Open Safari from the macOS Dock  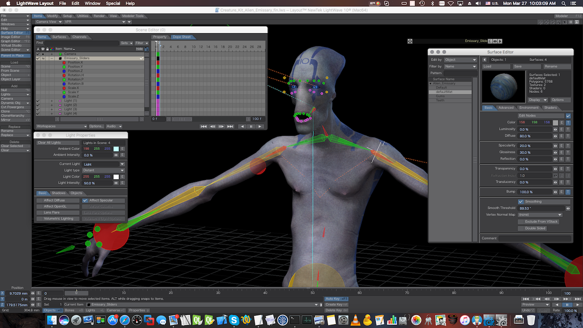(x=124, y=319)
